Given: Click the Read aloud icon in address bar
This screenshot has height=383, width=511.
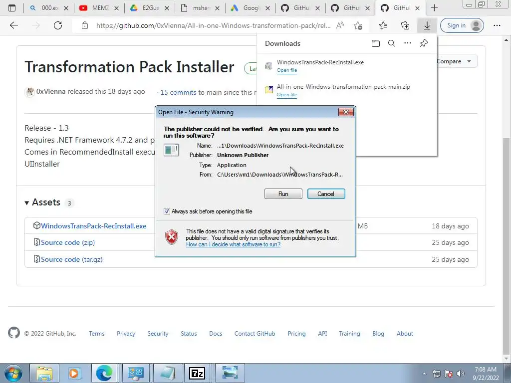Looking at the screenshot, I should 340,25.
